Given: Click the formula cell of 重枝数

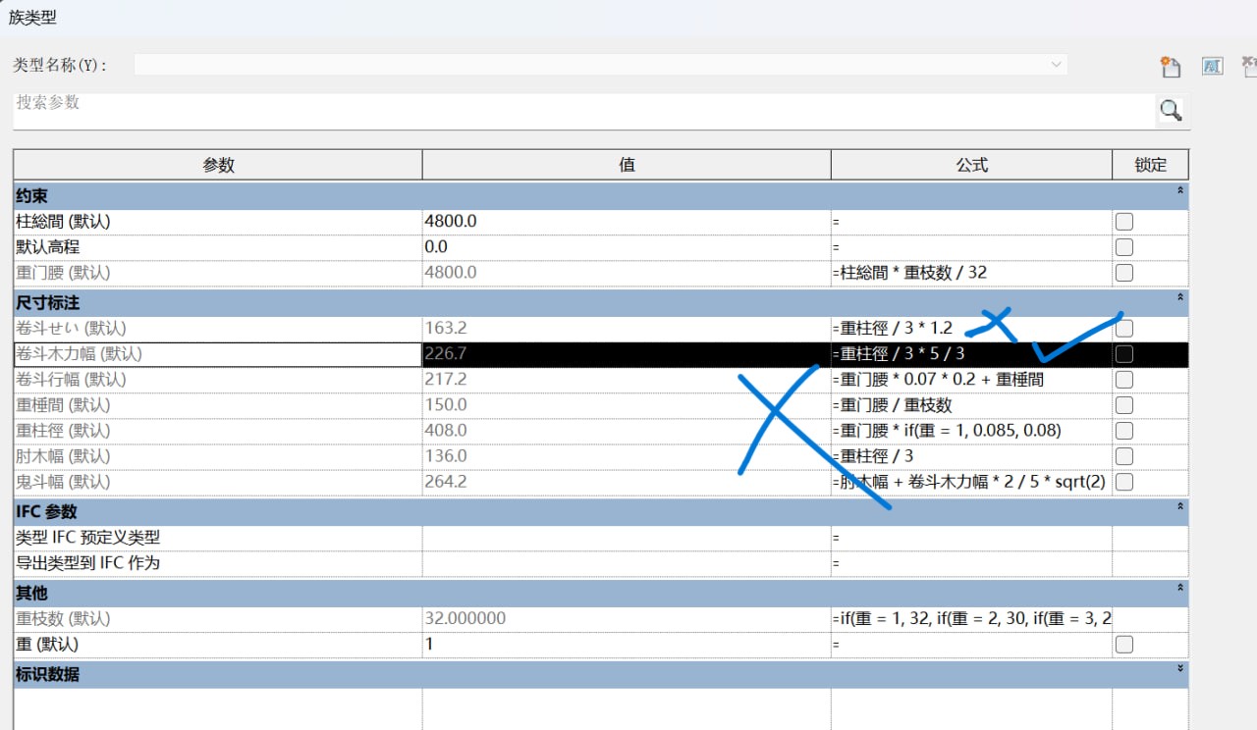Looking at the screenshot, I should (x=972, y=618).
